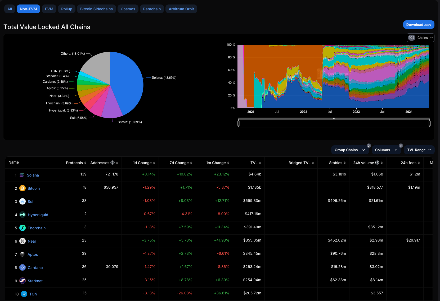Click the Starknet chain logo icon
The height and width of the screenshot is (301, 440).
(x=23, y=281)
